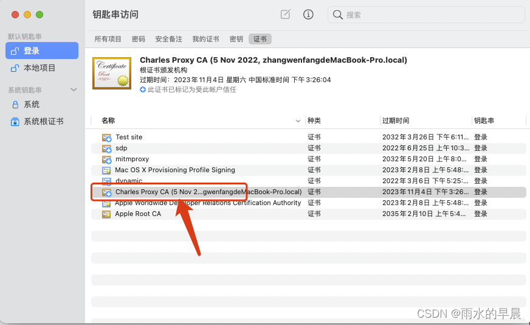Click the 根证书颁发机构 label in details
Screen dimensions: 530x325
(163, 70)
